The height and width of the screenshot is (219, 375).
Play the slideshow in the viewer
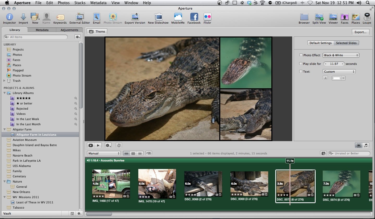[98, 146]
